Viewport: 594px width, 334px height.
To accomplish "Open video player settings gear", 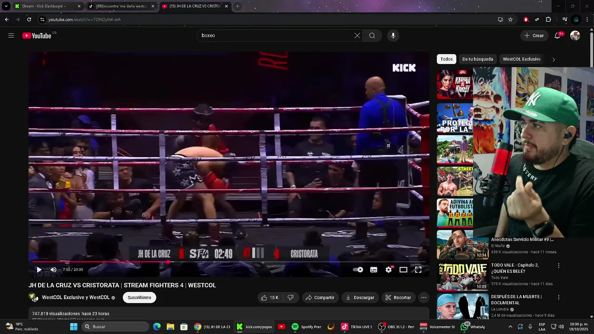I will click(x=389, y=270).
